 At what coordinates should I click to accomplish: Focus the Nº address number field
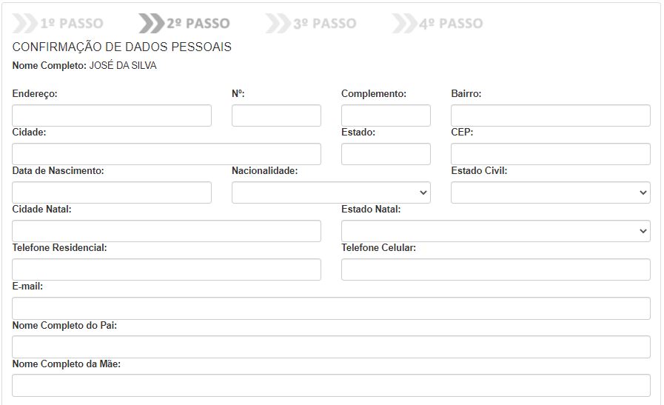pos(276,116)
